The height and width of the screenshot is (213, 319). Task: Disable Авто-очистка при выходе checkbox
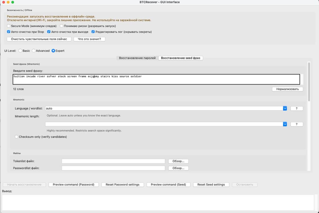(x=49, y=32)
